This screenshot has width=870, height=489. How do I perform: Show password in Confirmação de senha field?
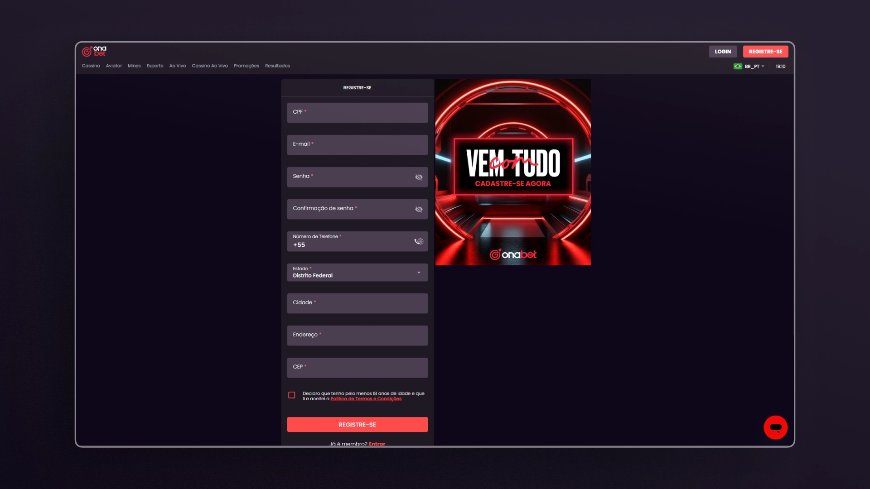[x=419, y=209]
